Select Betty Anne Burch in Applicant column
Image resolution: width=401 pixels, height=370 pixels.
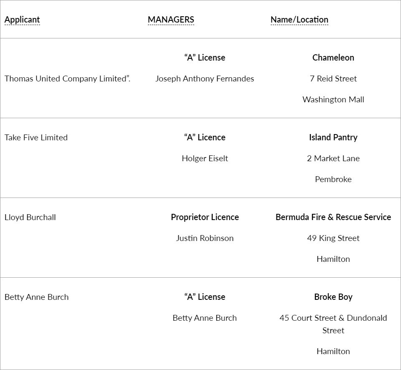click(36, 297)
